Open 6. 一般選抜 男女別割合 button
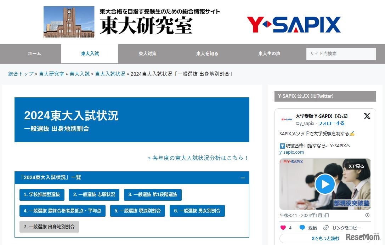Screen dimensions: 385x245 [197, 211]
